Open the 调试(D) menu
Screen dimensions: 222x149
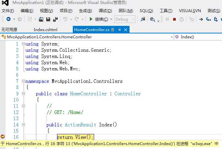click(105, 11)
